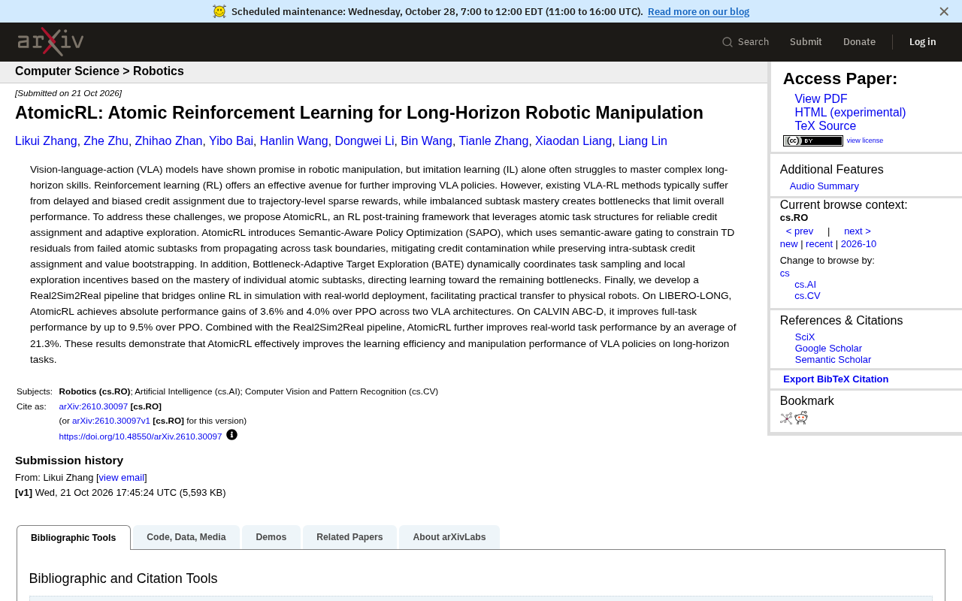The image size is (962, 601).
Task: Dismiss the scheduled maintenance banner
Action: 944,11
